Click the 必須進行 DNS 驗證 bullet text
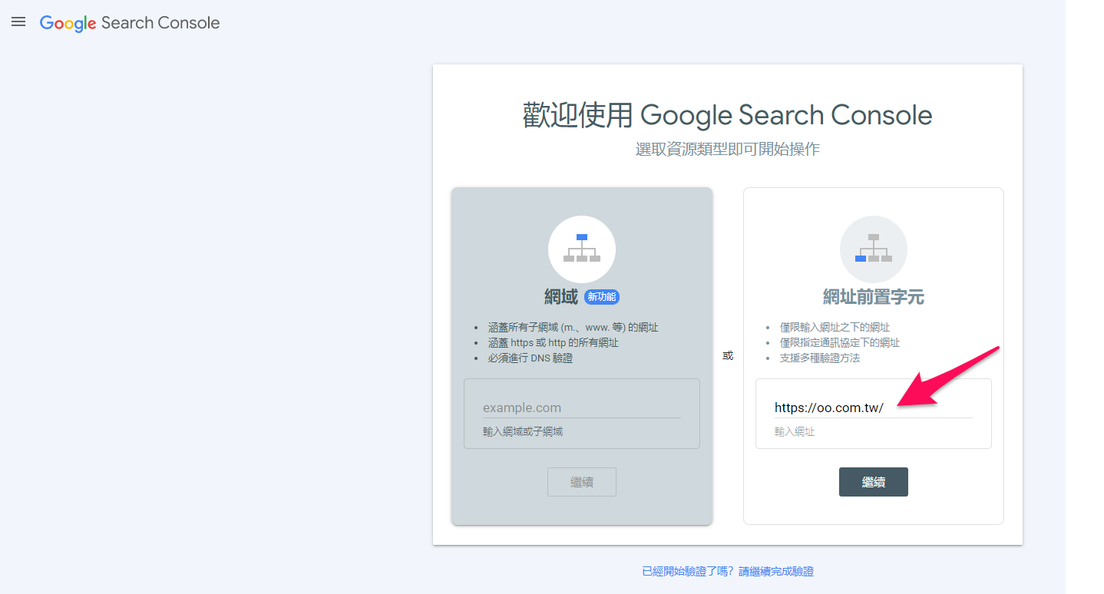 point(531,358)
